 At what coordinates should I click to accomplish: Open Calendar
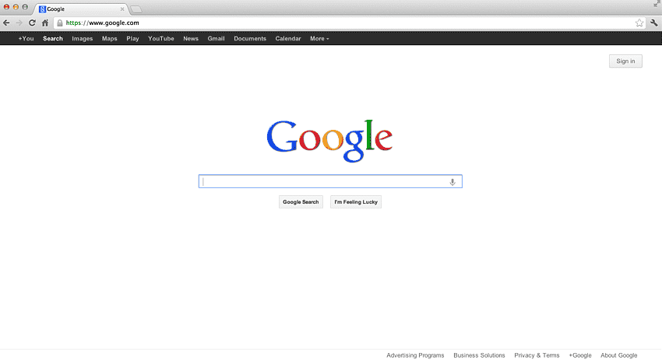pos(288,38)
